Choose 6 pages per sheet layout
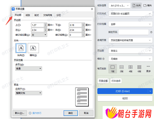Screen dimensions: 154x119 click(139, 69)
